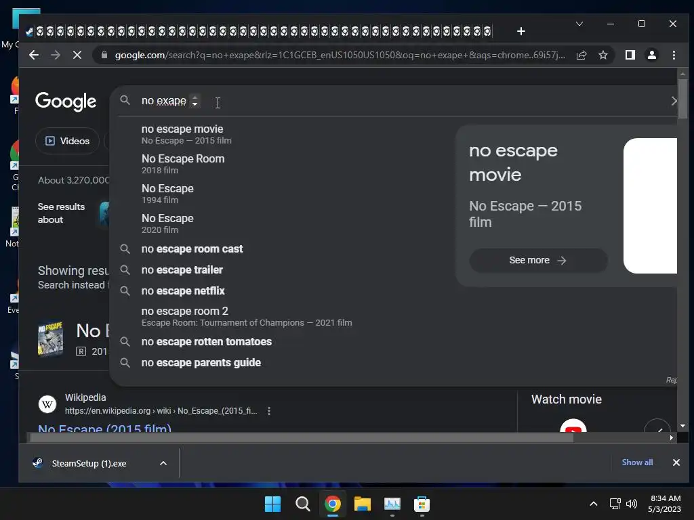
Task: Open Microsoft Store from taskbar
Action: [x=422, y=504]
